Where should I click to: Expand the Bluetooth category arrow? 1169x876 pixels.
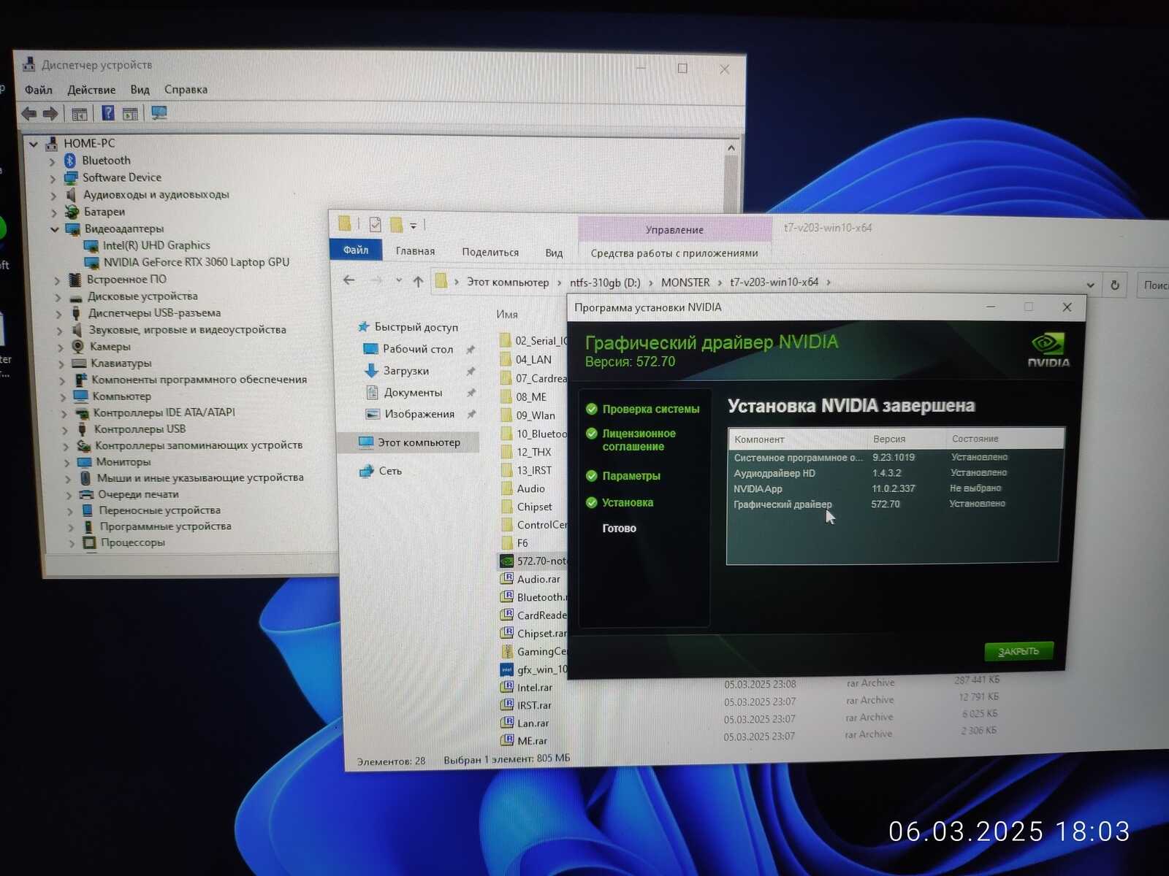[x=53, y=161]
